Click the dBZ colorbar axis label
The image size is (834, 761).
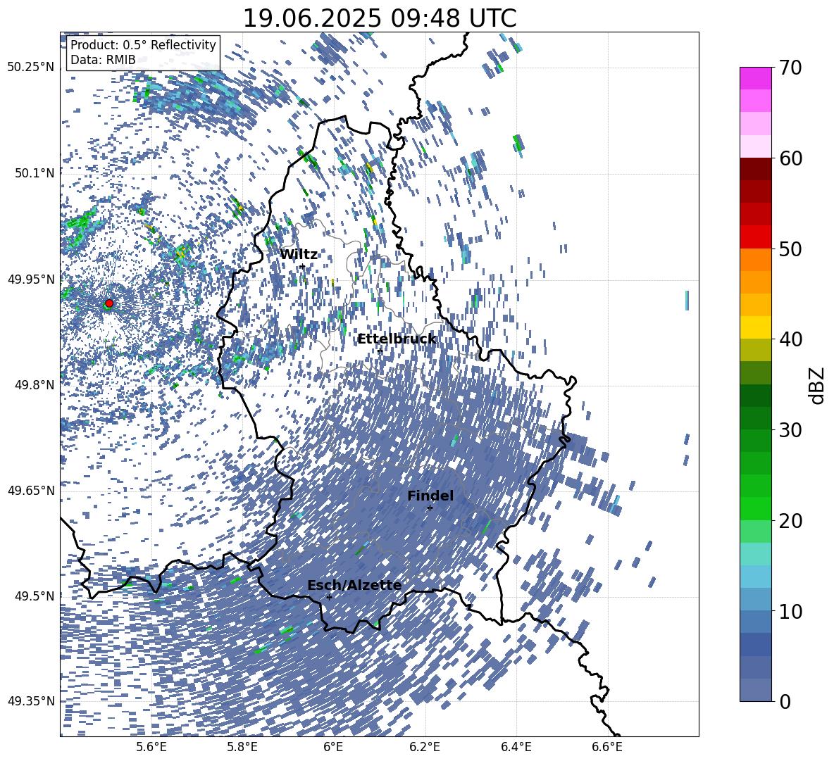click(818, 385)
